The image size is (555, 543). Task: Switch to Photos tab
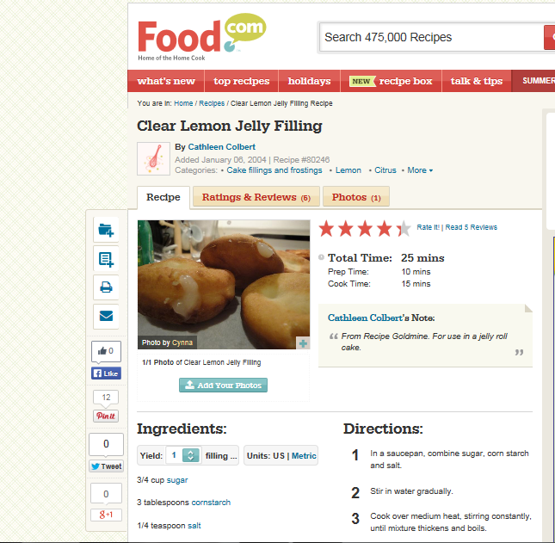[356, 197]
